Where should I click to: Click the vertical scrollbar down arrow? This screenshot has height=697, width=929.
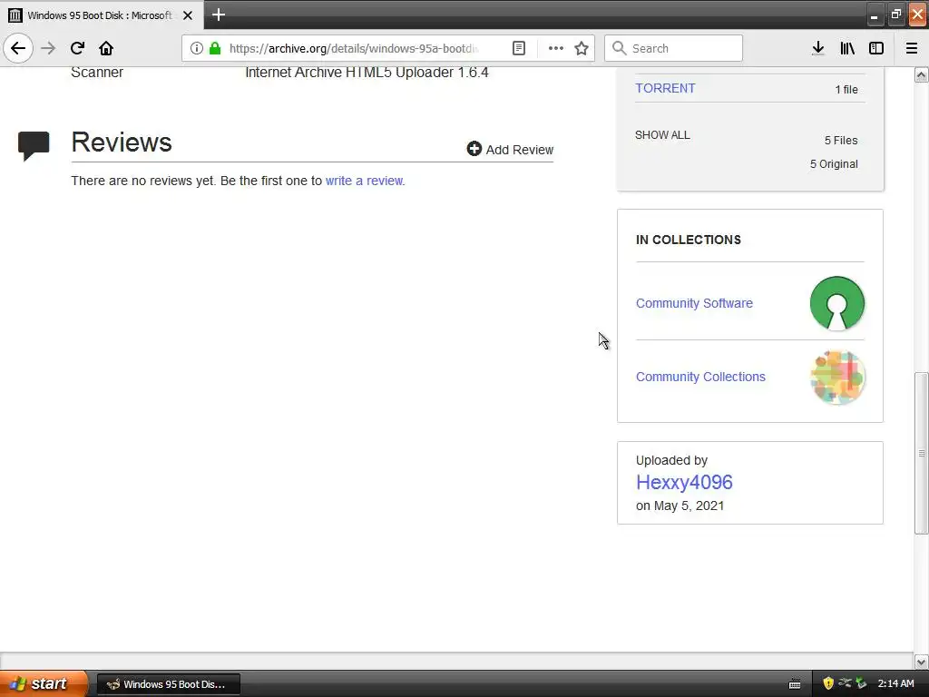pyautogui.click(x=921, y=662)
